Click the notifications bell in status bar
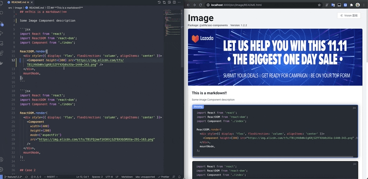Screen dimensions: 368x179 [179, 177]
